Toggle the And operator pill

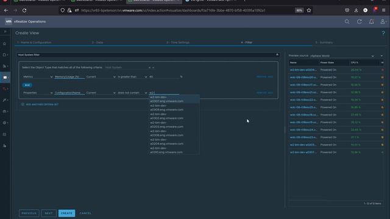tap(27, 85)
